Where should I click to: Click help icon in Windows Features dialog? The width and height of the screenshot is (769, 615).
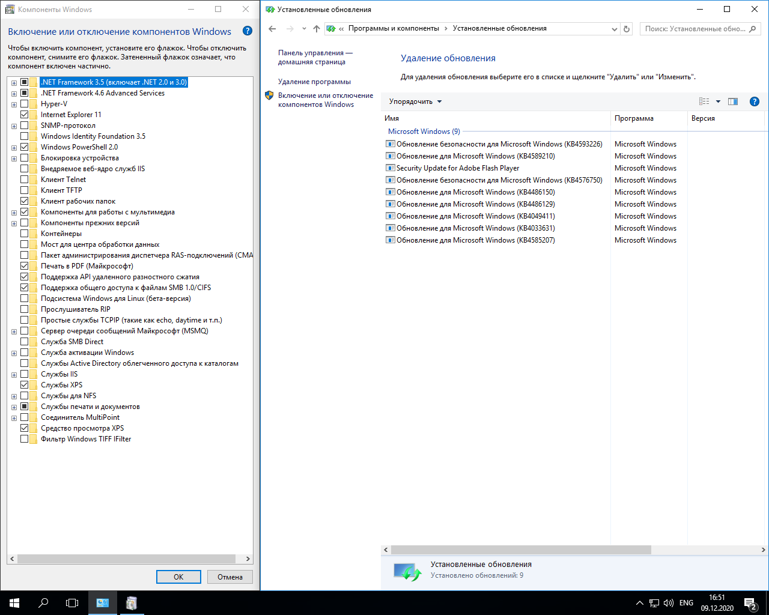point(247,31)
